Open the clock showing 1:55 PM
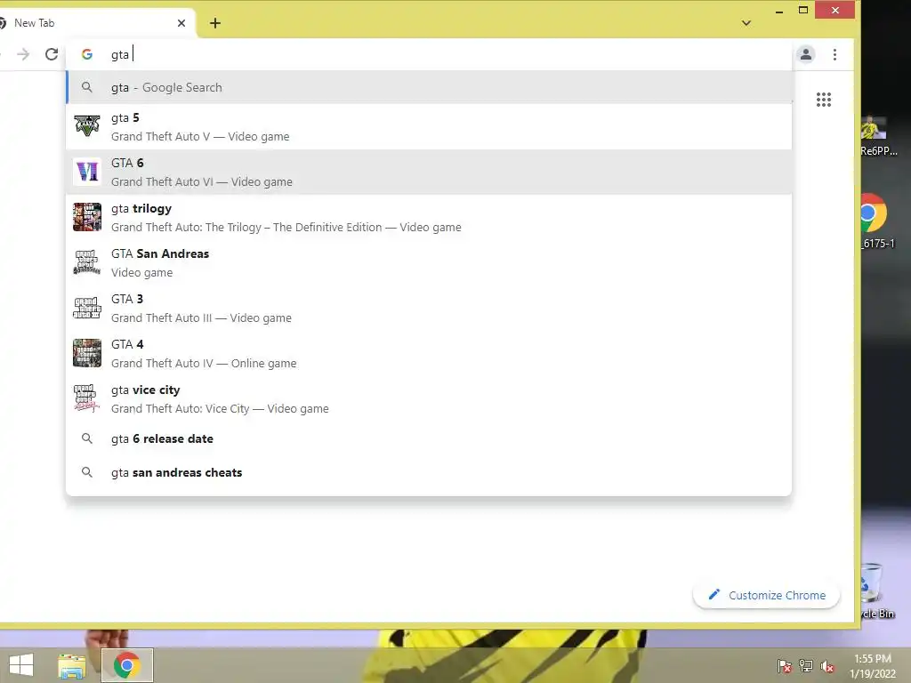Screen dimensions: 911x683 pos(873,666)
